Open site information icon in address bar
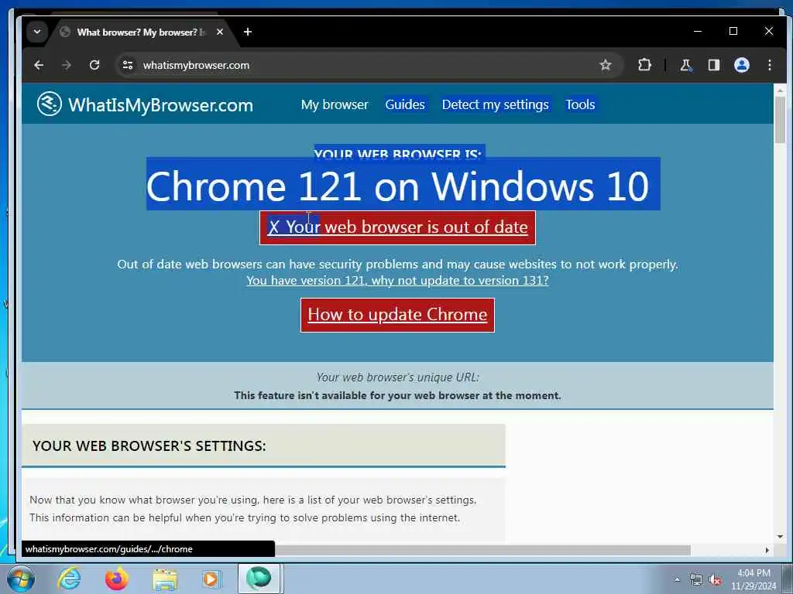The image size is (793, 594). tap(128, 65)
